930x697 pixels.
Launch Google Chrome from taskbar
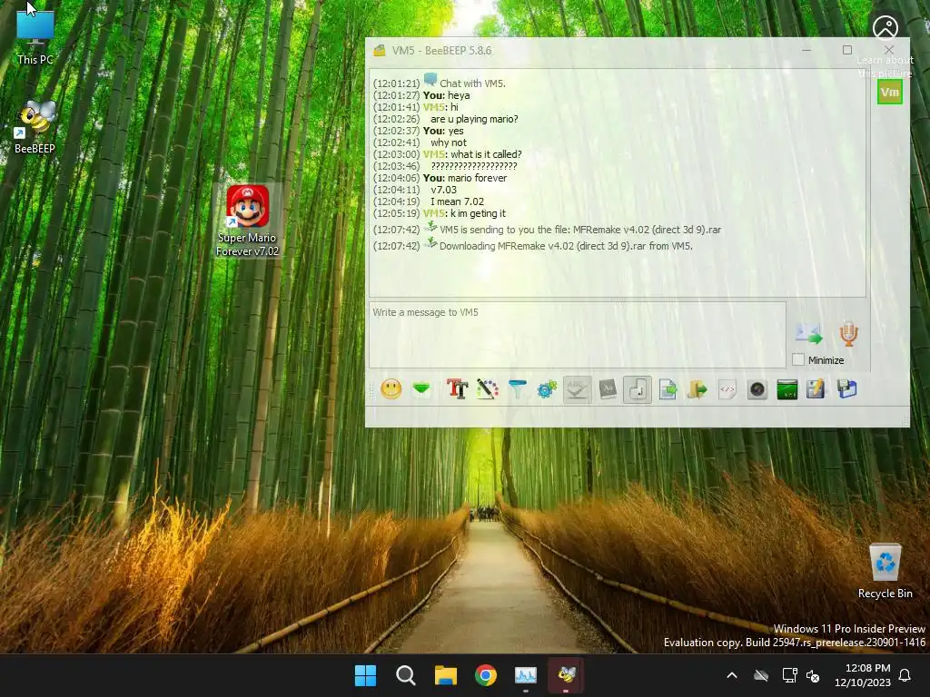point(486,675)
